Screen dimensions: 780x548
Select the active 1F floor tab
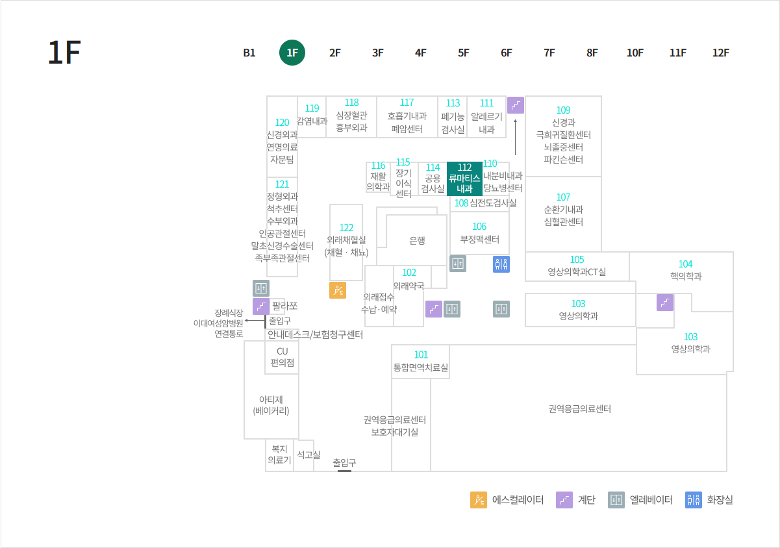coord(292,53)
